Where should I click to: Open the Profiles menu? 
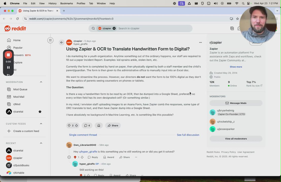tap(81, 3)
